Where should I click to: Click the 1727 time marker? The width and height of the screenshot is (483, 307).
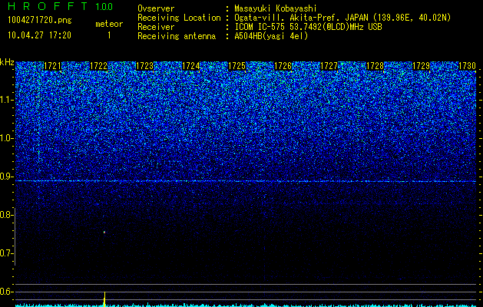pos(329,66)
